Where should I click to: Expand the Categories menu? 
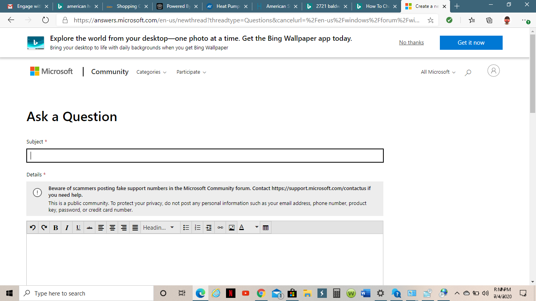pyautogui.click(x=151, y=72)
